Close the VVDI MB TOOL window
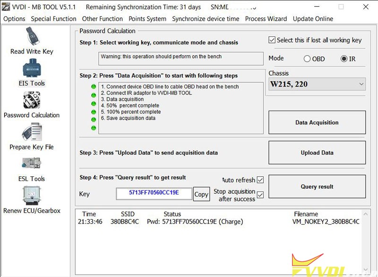The image size is (378, 277). tap(365, 7)
